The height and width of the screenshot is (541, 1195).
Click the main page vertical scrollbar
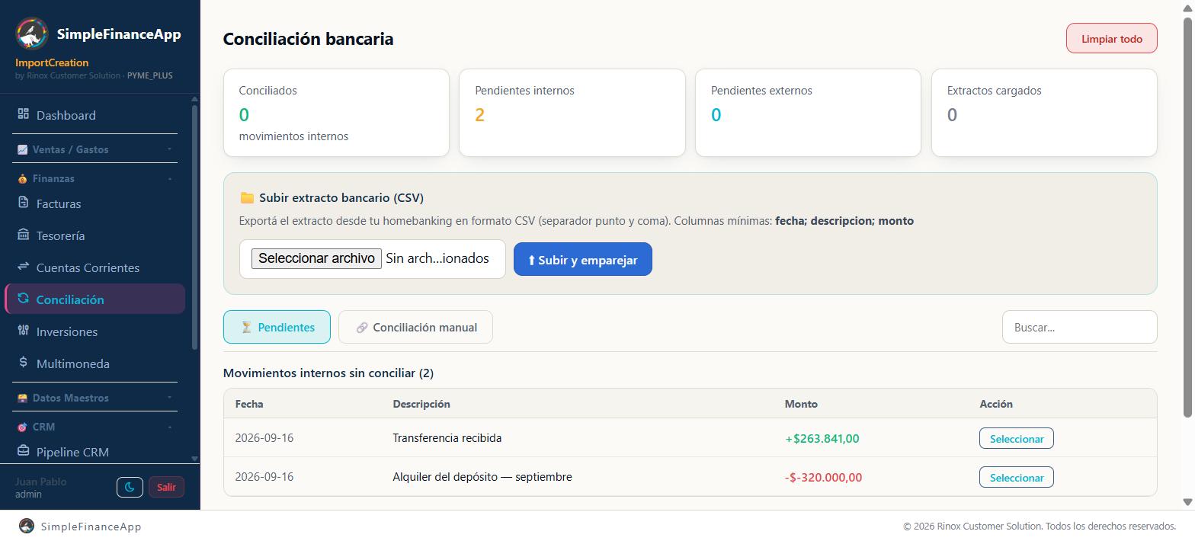1187,217
